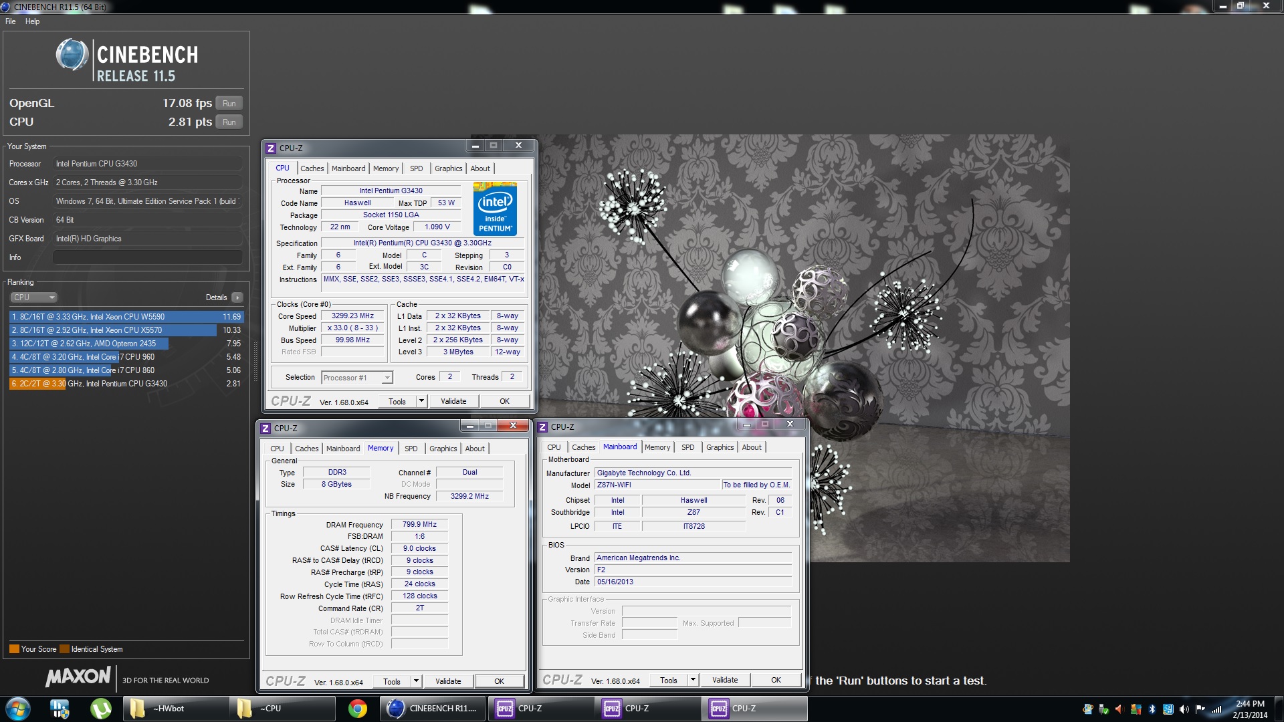Select the AMD Opteron 2435 ranking row
Viewport: 1284px width, 722px height.
coord(126,344)
